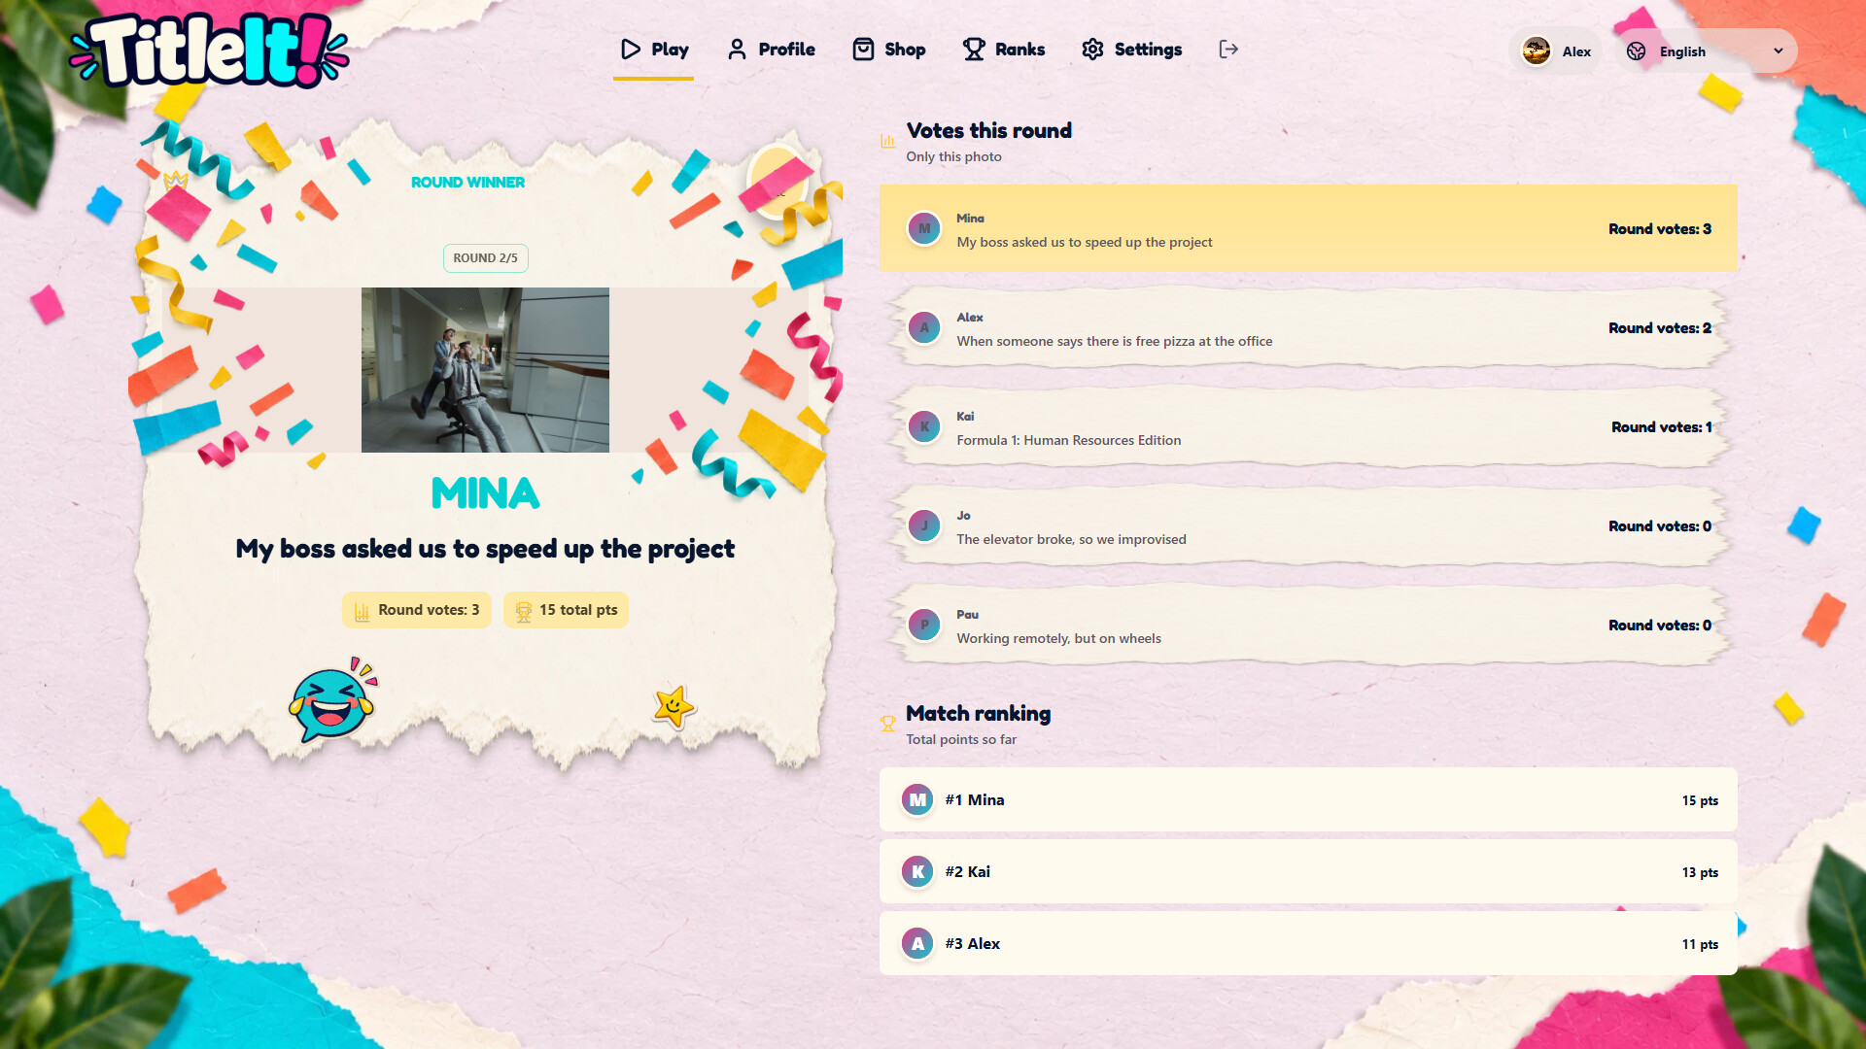This screenshot has height=1049, width=1866.
Task: Click Mina's M avatar in match ranking
Action: [x=917, y=800]
